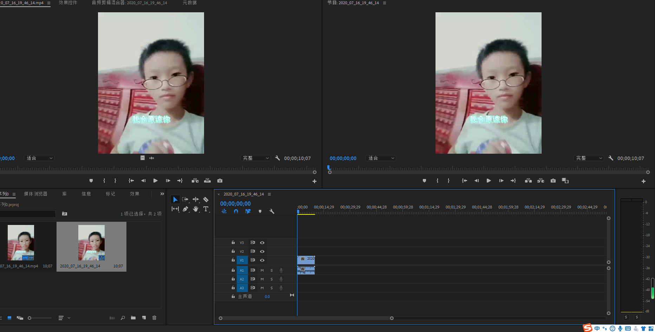This screenshot has height=332, width=655.
Task: Mute audio track A1
Action: [262, 270]
